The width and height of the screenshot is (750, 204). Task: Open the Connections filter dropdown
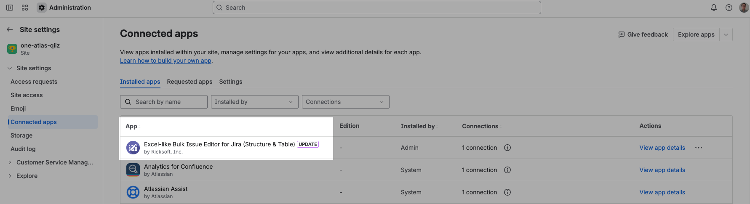(x=345, y=102)
